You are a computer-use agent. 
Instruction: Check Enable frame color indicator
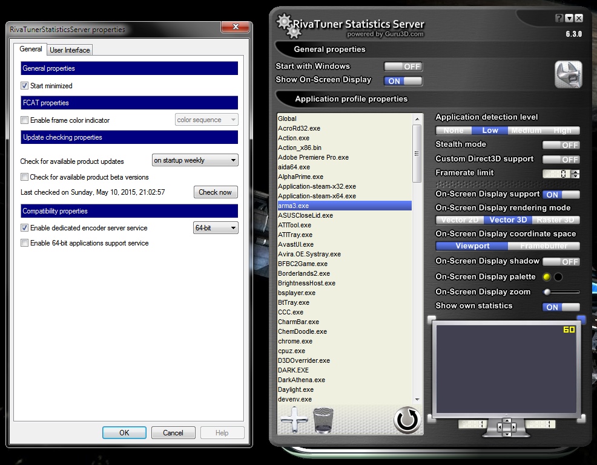(24, 120)
